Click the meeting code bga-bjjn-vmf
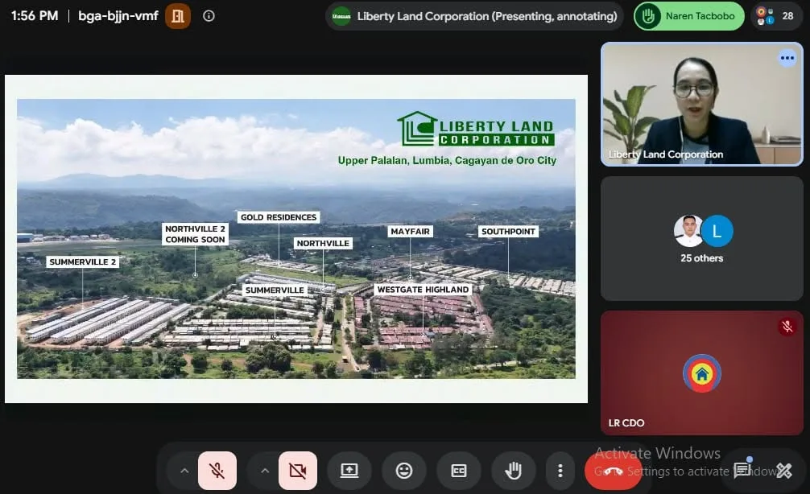Screen dimensions: 810x494 [x=118, y=16]
